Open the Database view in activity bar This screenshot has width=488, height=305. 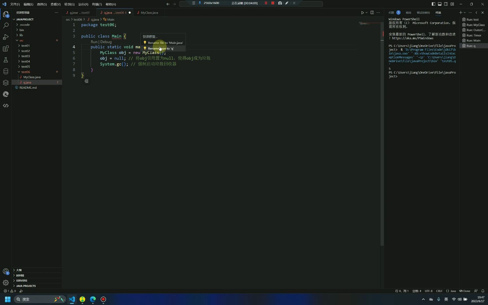[6, 71]
